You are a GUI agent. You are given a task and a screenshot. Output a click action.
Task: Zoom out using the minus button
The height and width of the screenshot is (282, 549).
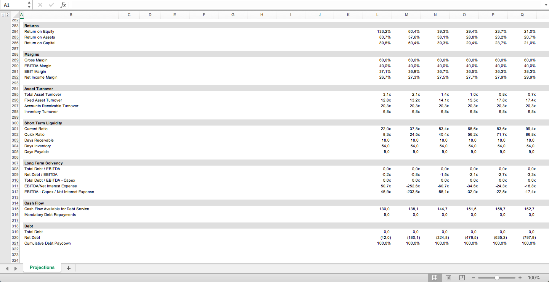473,277
